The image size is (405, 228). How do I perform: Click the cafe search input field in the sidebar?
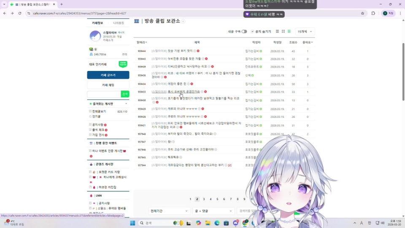pyautogui.click(x=104, y=94)
